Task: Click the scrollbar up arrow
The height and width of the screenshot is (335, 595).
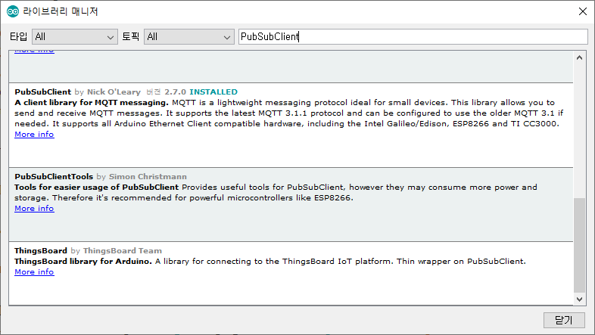Action: point(579,58)
